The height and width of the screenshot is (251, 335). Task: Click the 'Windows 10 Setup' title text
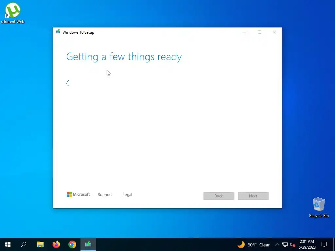click(x=78, y=32)
